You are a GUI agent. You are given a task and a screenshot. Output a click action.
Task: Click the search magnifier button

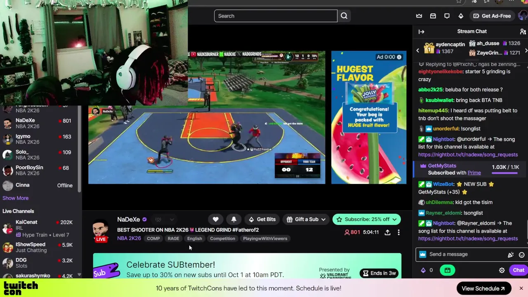click(344, 16)
